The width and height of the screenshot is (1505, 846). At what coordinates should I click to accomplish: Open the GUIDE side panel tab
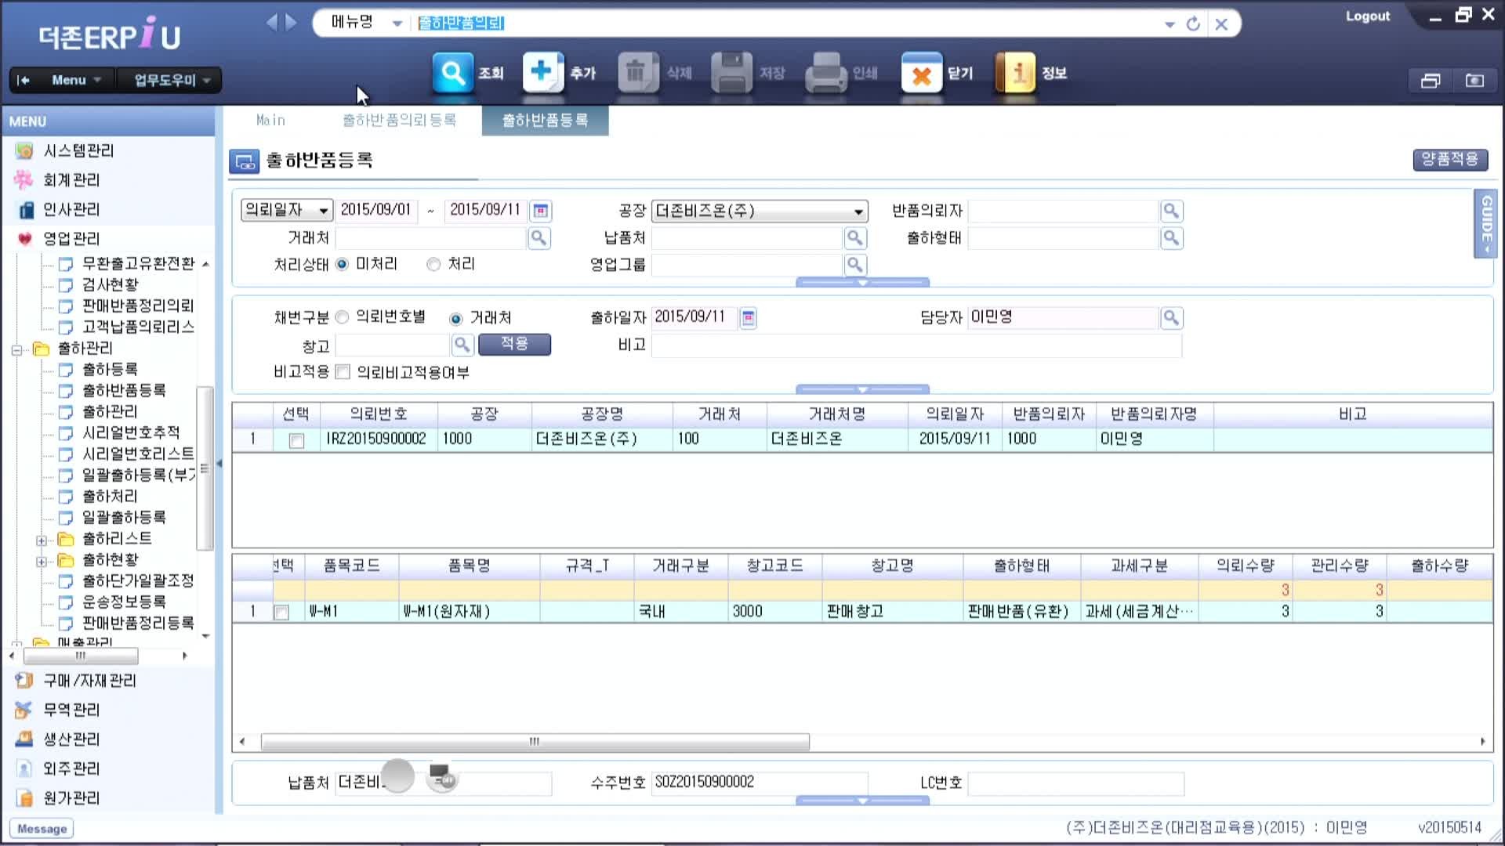coord(1485,223)
